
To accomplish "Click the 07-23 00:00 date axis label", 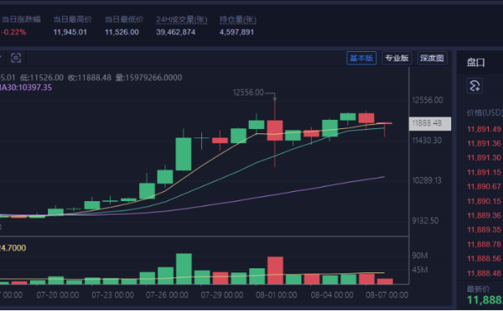I will 112,295.
